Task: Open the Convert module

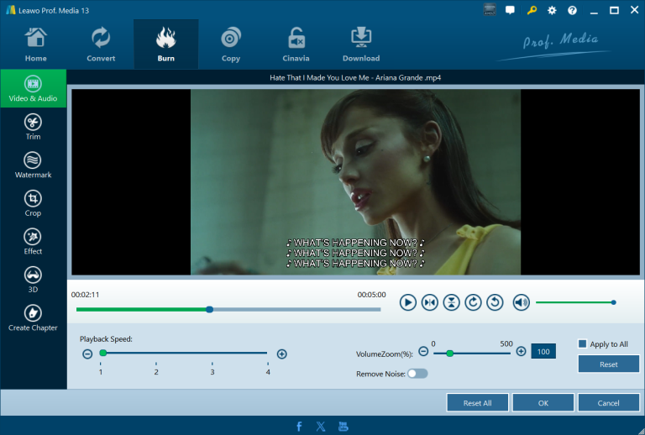Action: click(101, 45)
